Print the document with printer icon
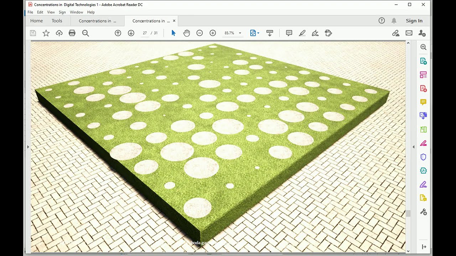This screenshot has height=256, width=456. click(x=72, y=33)
